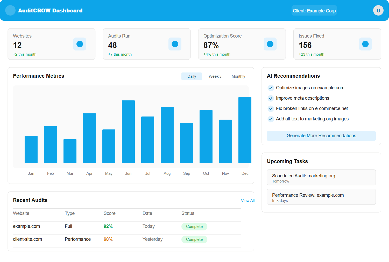The width and height of the screenshot is (389, 262).
Task: Open the Client: Example Corp selector
Action: tap(314, 10)
